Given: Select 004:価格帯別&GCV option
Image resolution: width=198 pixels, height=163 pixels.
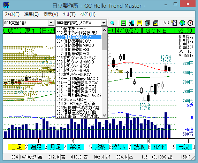Looking at the screenshot, I should point(78,41).
